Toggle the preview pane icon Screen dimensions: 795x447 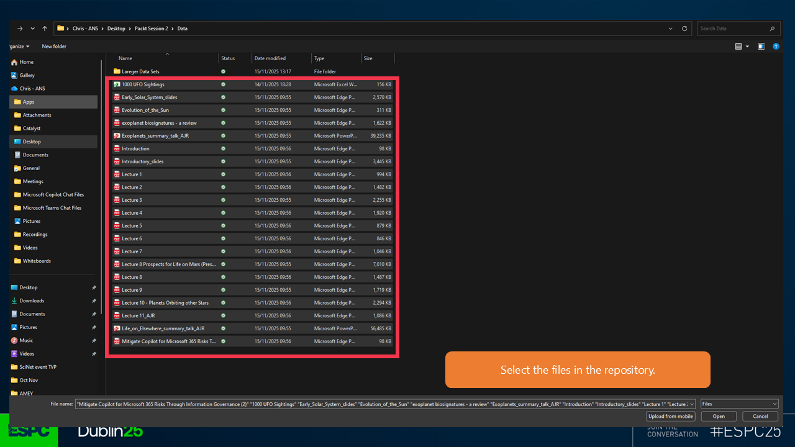click(761, 47)
